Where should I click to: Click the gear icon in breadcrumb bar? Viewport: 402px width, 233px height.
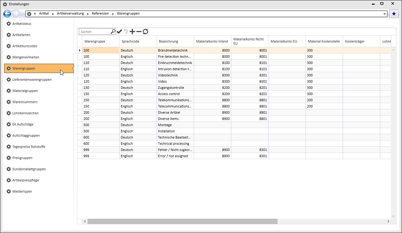29,14
